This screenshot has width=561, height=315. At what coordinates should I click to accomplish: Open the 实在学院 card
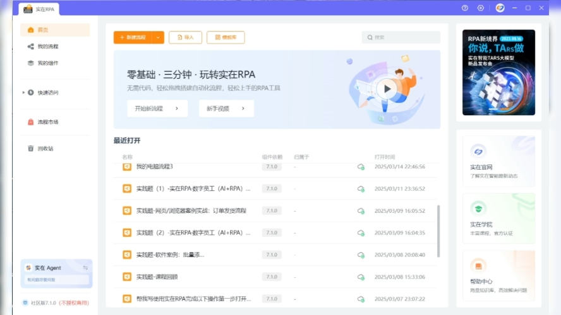498,219
